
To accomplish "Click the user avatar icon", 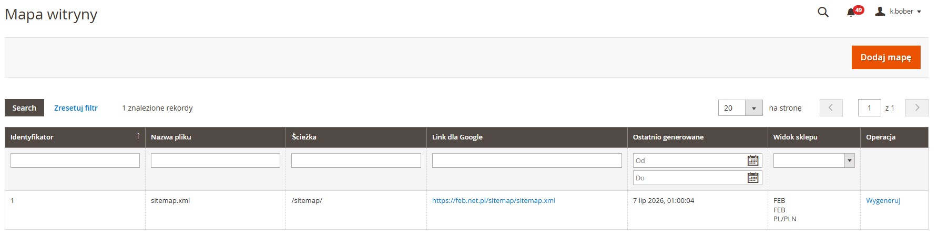I will [x=880, y=11].
